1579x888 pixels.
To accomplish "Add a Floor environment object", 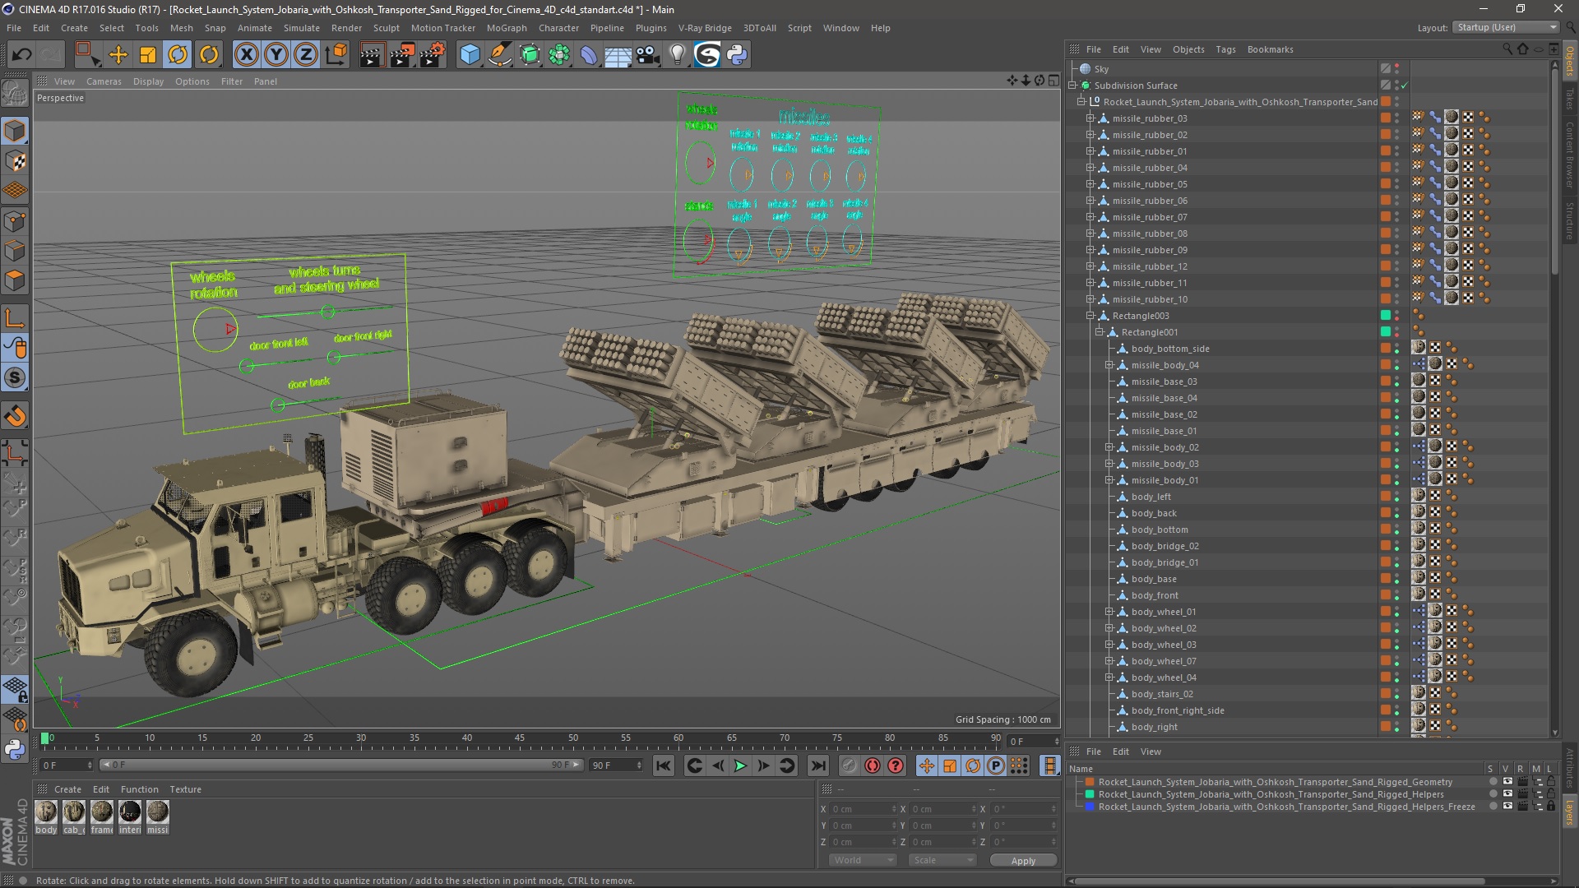I will tap(618, 55).
